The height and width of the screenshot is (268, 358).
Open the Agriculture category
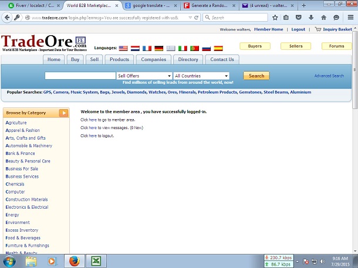coord(16,123)
